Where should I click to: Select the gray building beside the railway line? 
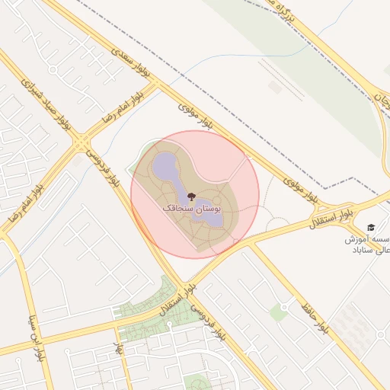pos(276,87)
